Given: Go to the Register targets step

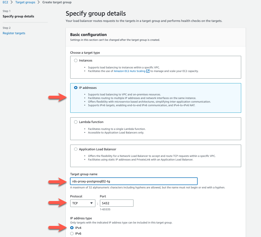Looking at the screenshot, I should coord(14,33).
